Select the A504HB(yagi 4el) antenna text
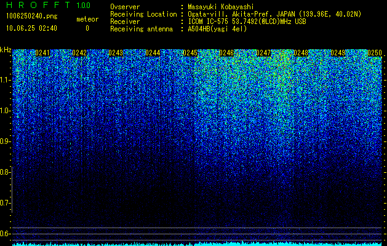 217,29
